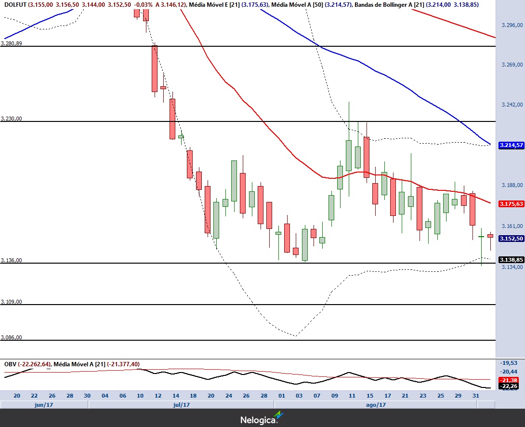Select the 3.136,00 support line label

(12, 260)
